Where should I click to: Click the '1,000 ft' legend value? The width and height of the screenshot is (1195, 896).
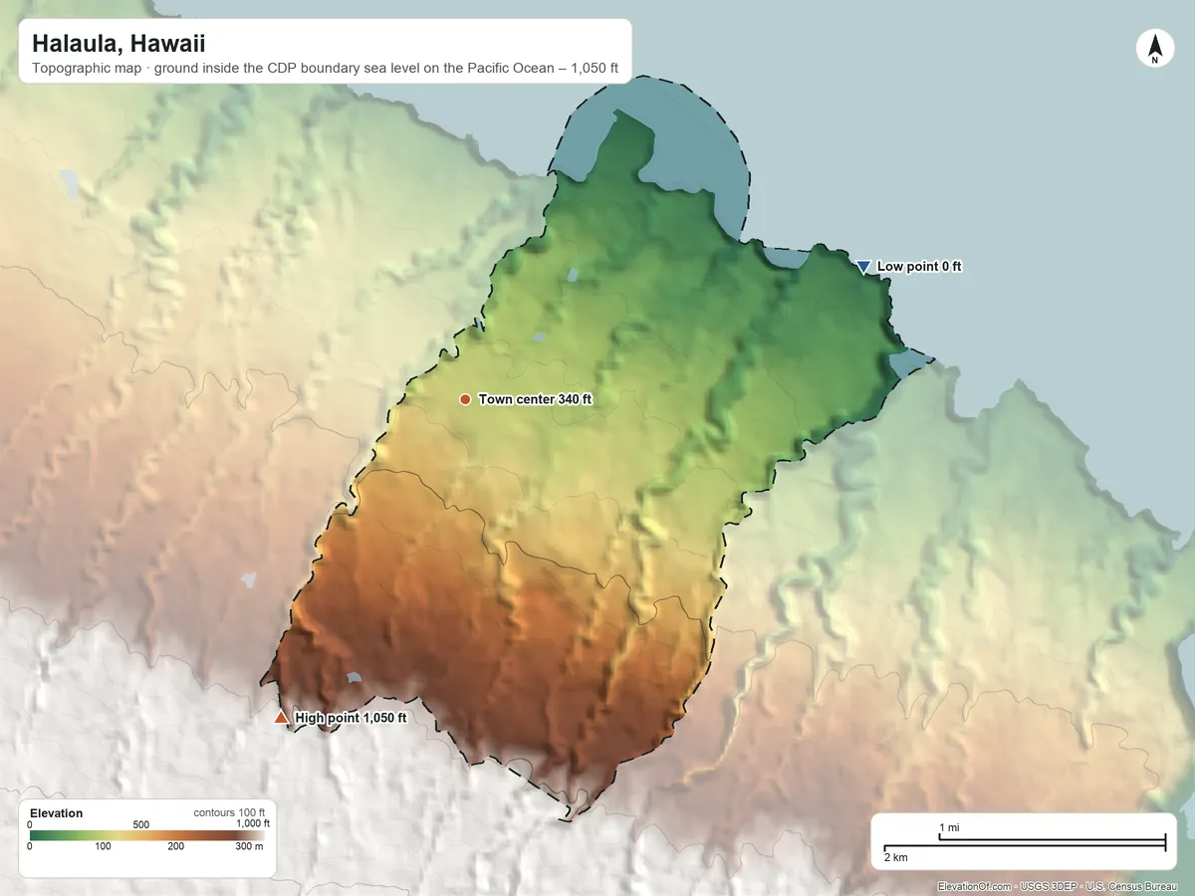pyautogui.click(x=253, y=823)
